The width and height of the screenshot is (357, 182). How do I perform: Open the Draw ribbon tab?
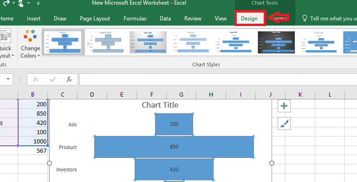(x=60, y=19)
